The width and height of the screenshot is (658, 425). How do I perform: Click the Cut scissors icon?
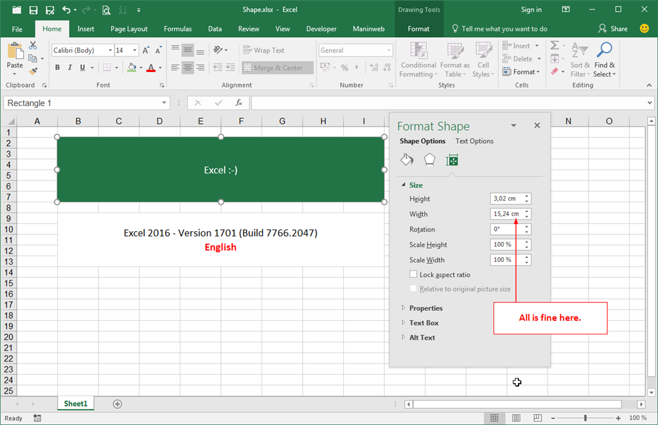click(33, 46)
